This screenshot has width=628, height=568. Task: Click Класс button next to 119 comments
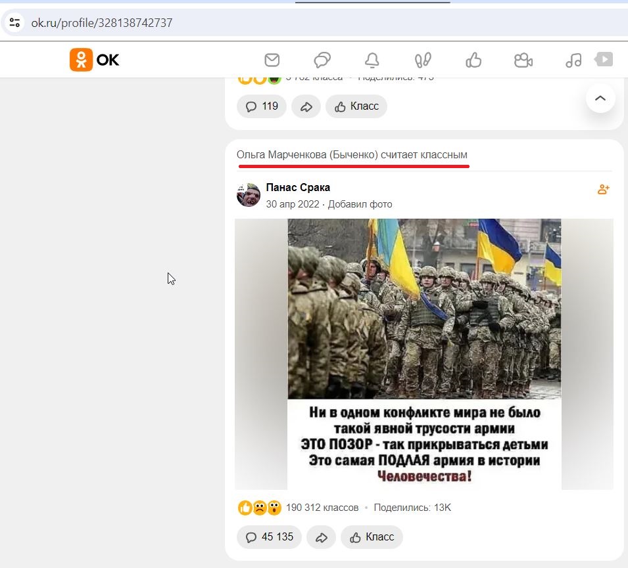tap(356, 106)
